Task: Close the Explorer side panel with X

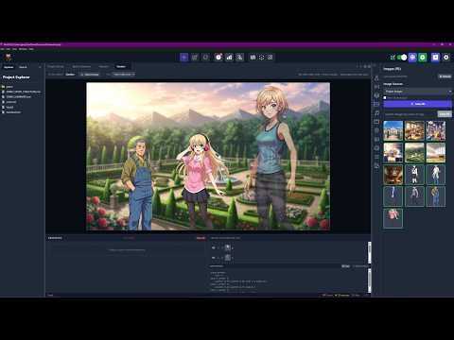Action: pyautogui.click(x=40, y=67)
